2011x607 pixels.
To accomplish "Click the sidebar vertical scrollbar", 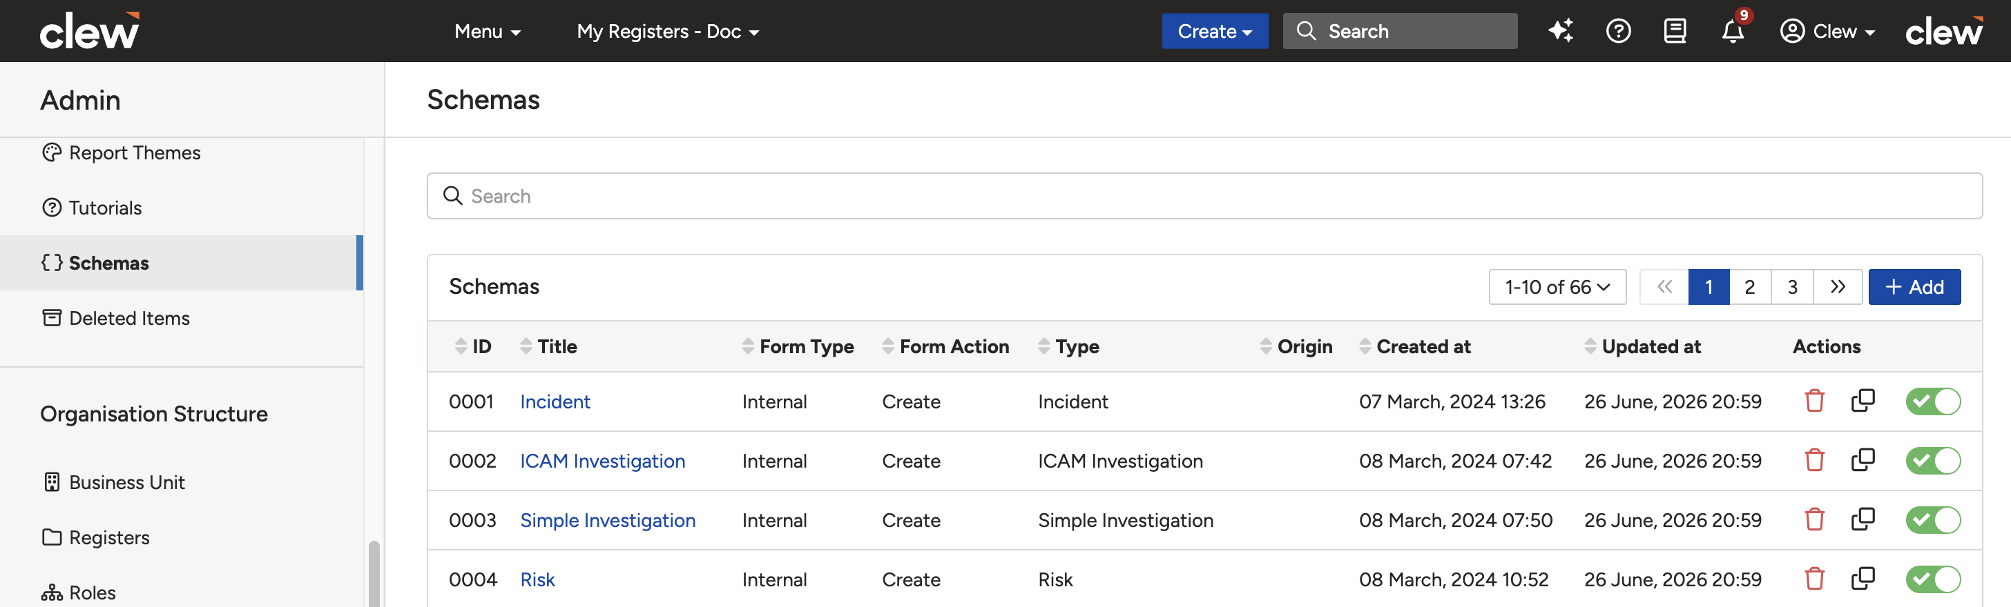I will coord(374,573).
